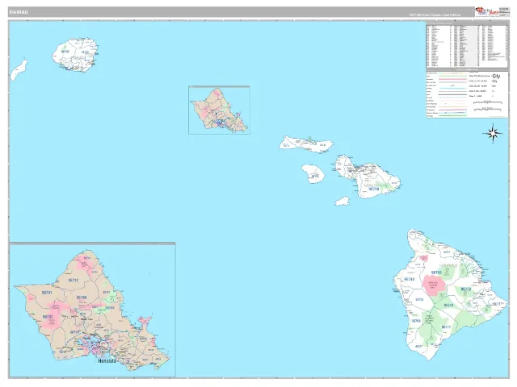Viewport: 517px width, 387px height.
Task: Select ZIP 96777 on the Big Island
Action: [x=446, y=327]
